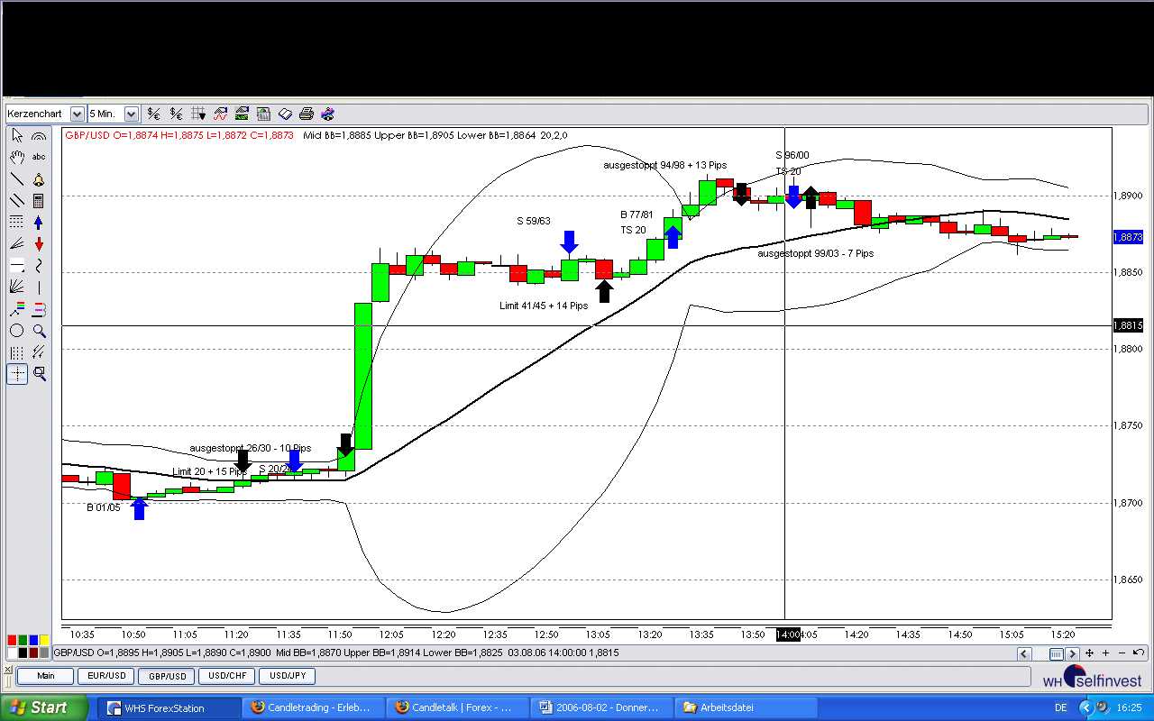Select the arc drawing tool
The width and height of the screenshot is (1154, 721).
(x=39, y=136)
